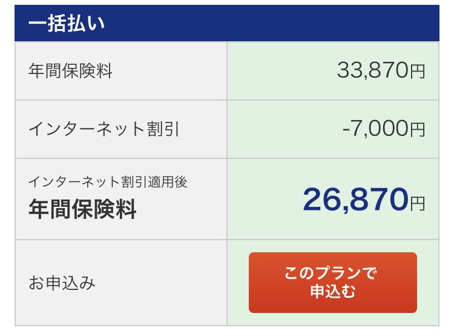Click the 年間保険料 label in first row
This screenshot has height=336, width=454.
tap(70, 70)
